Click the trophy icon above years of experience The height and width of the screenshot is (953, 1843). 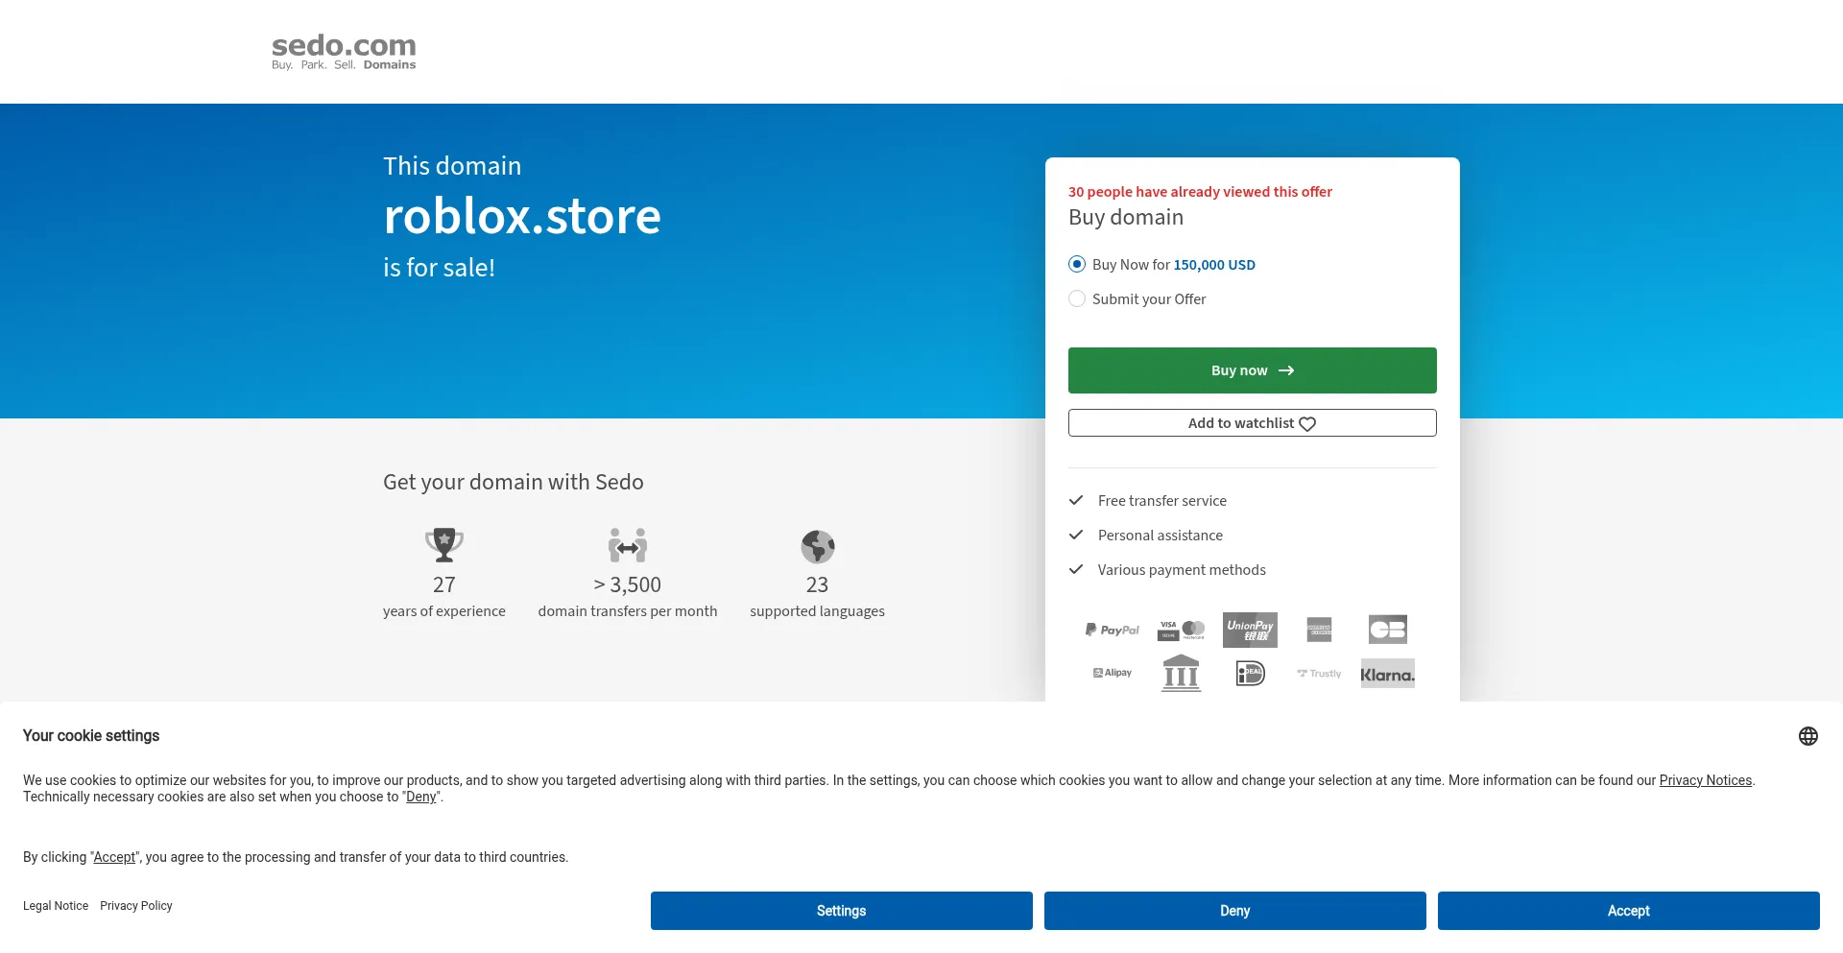[x=443, y=545]
